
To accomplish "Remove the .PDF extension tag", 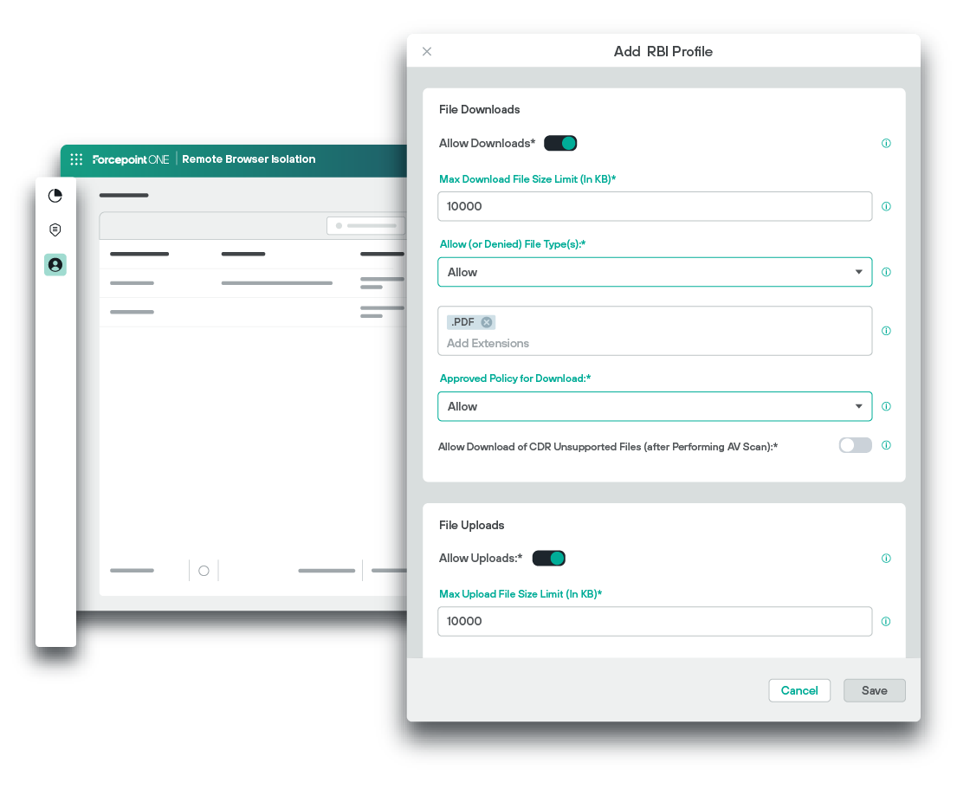I will (x=487, y=322).
